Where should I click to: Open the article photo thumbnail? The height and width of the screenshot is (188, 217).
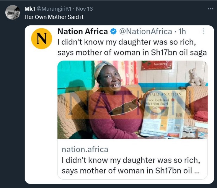pyautogui.click(x=132, y=99)
